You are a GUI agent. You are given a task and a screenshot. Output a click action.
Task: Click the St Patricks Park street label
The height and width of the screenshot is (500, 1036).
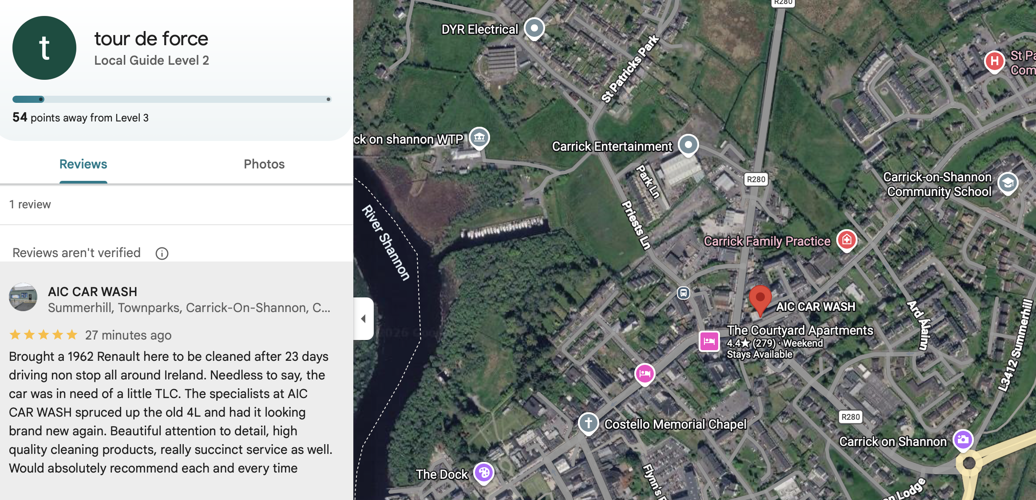click(x=630, y=69)
